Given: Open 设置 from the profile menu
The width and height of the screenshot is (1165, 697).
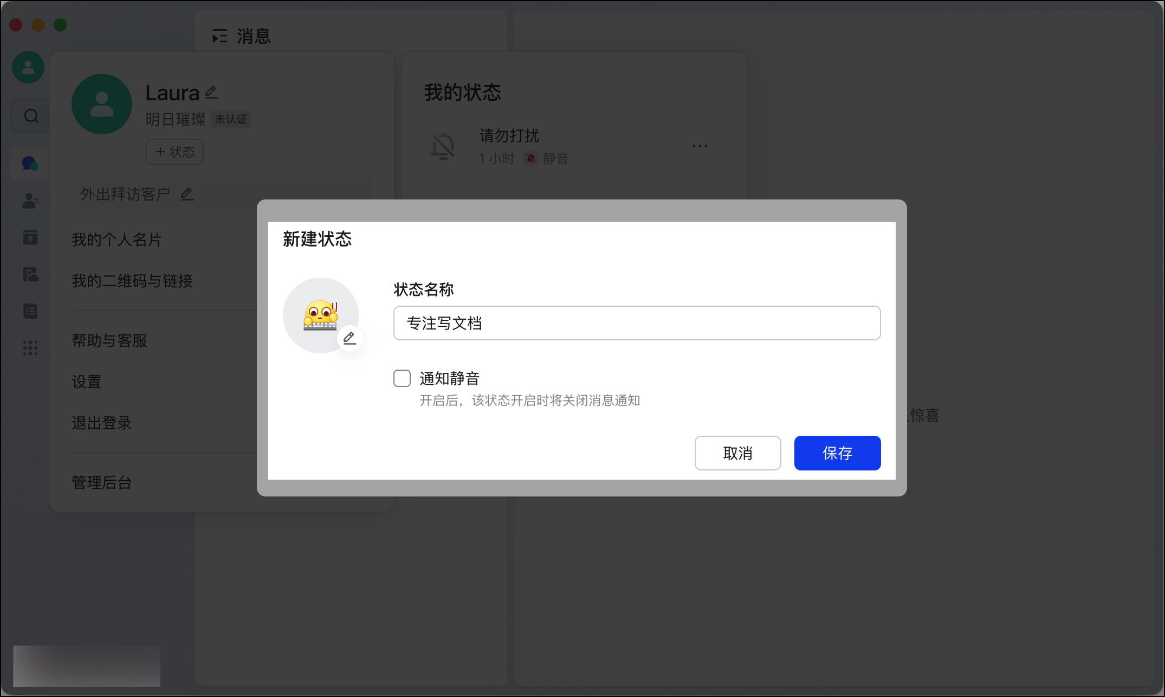Looking at the screenshot, I should 87,382.
